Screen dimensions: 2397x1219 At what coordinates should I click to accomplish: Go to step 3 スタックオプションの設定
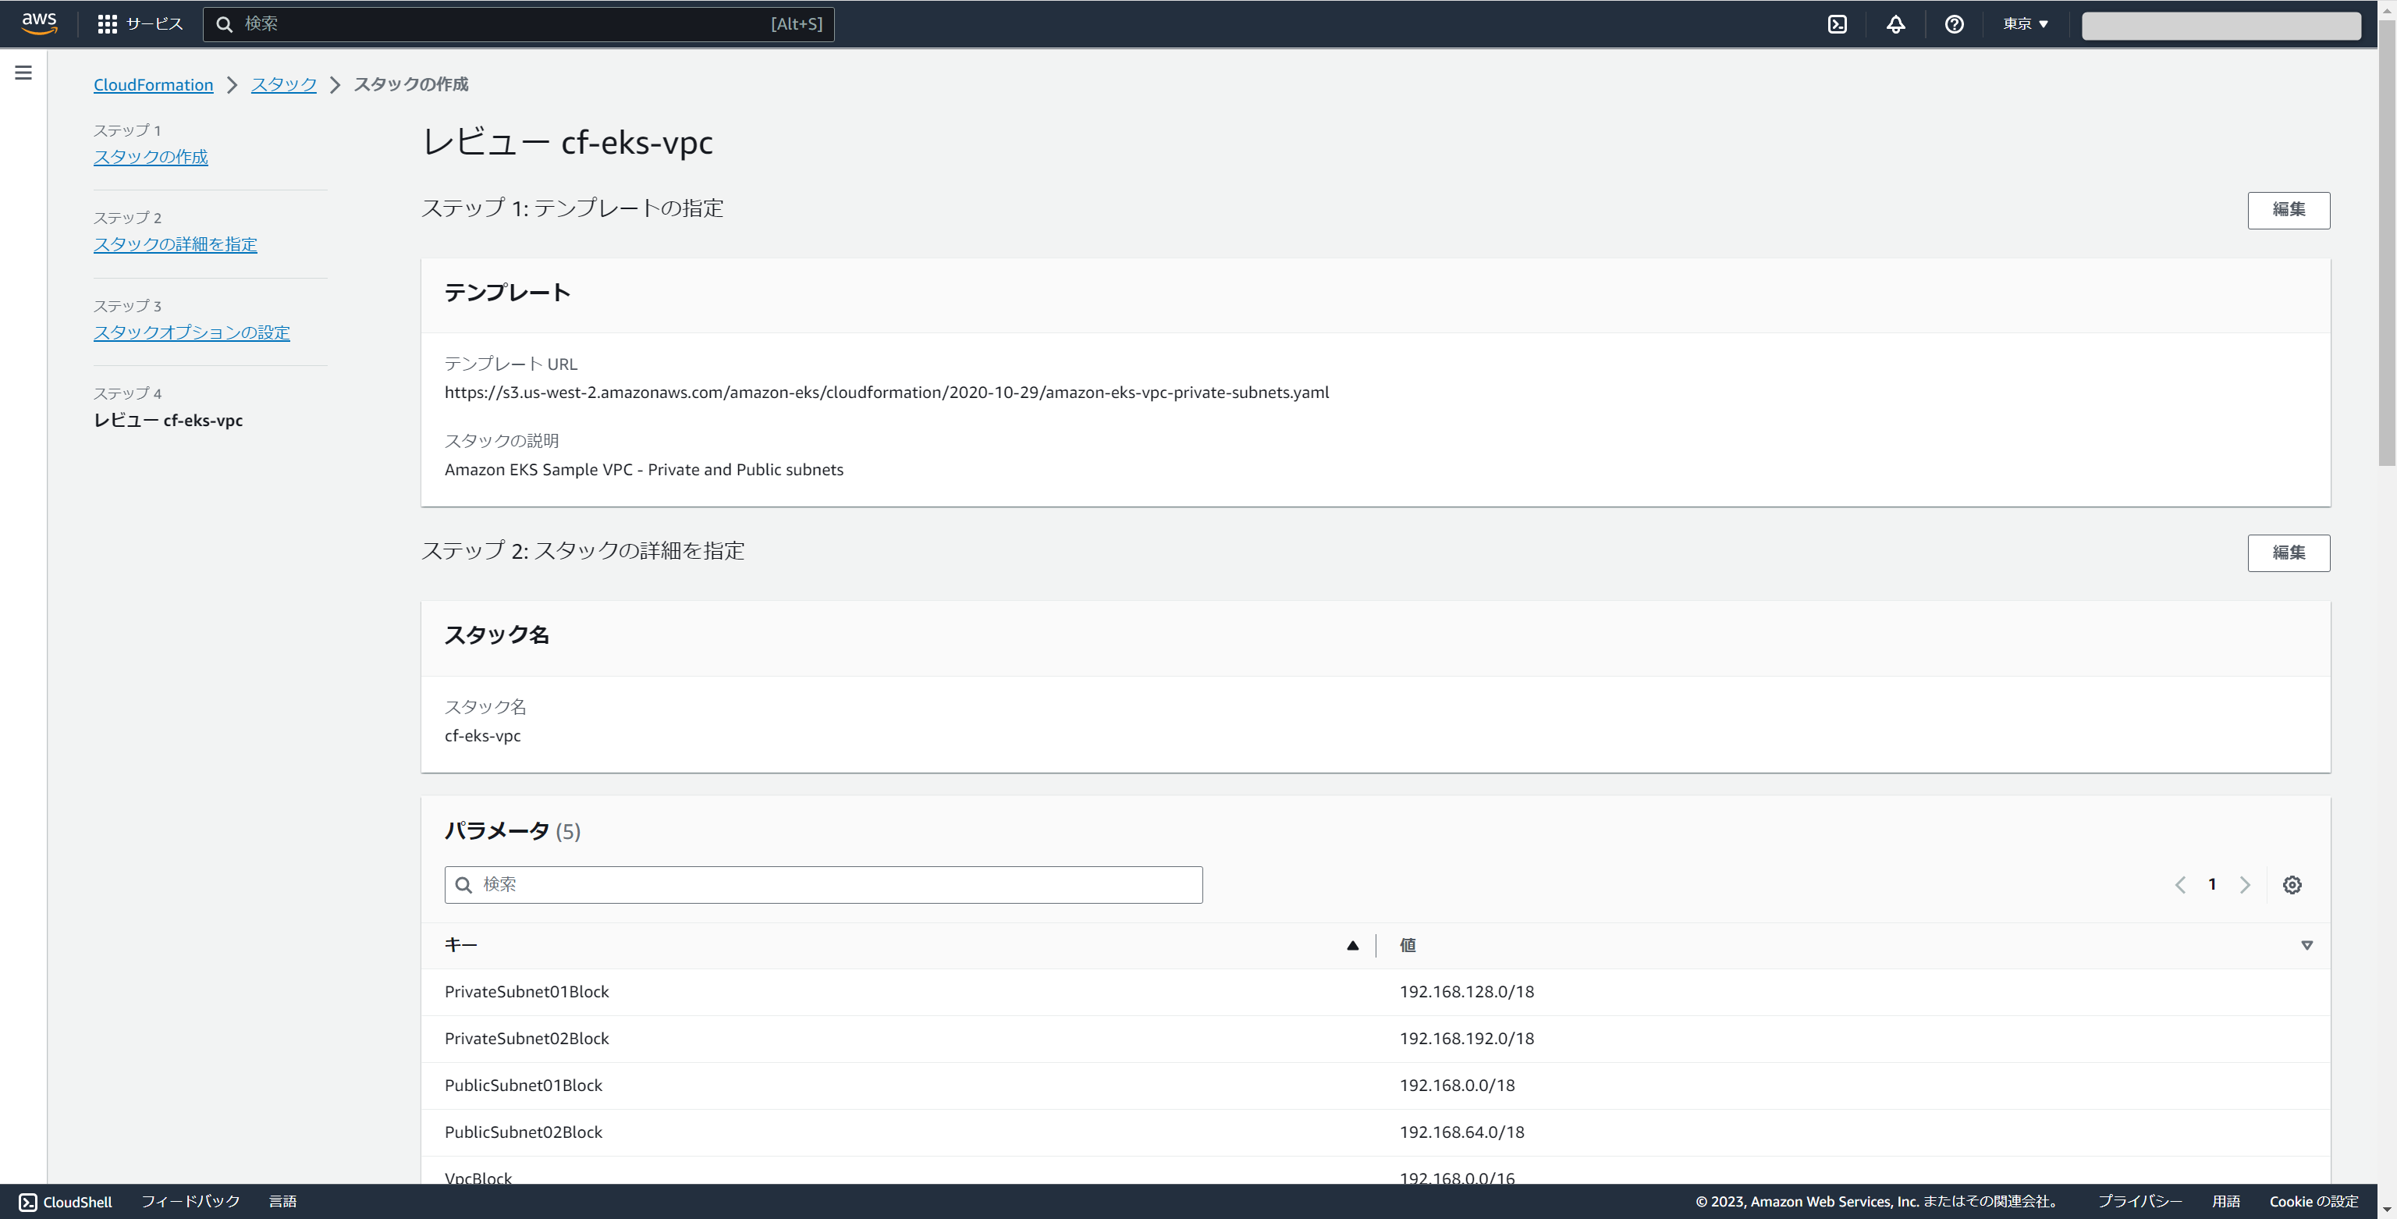coord(192,332)
